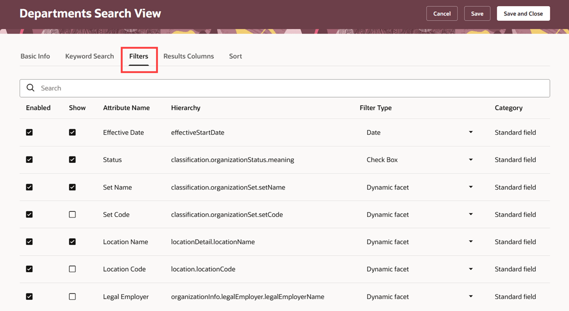Uncheck Enabled for Effective Date row
This screenshot has height=311, width=569.
coord(29,132)
